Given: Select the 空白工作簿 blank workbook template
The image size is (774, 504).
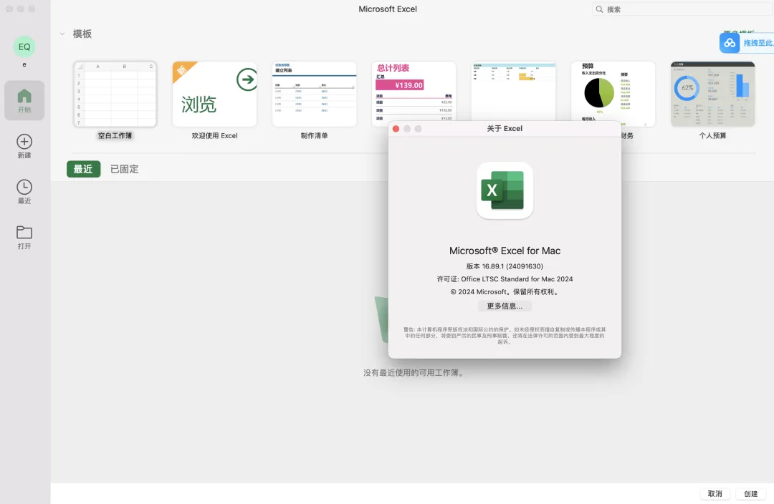Looking at the screenshot, I should pyautogui.click(x=115, y=94).
